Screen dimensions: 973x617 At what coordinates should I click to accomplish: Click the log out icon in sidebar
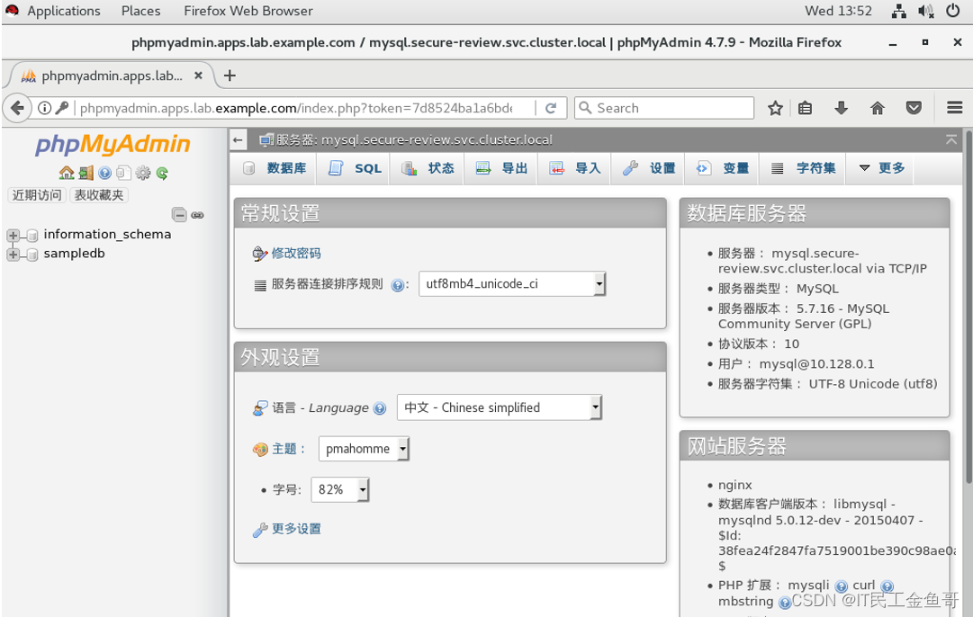[x=86, y=173]
